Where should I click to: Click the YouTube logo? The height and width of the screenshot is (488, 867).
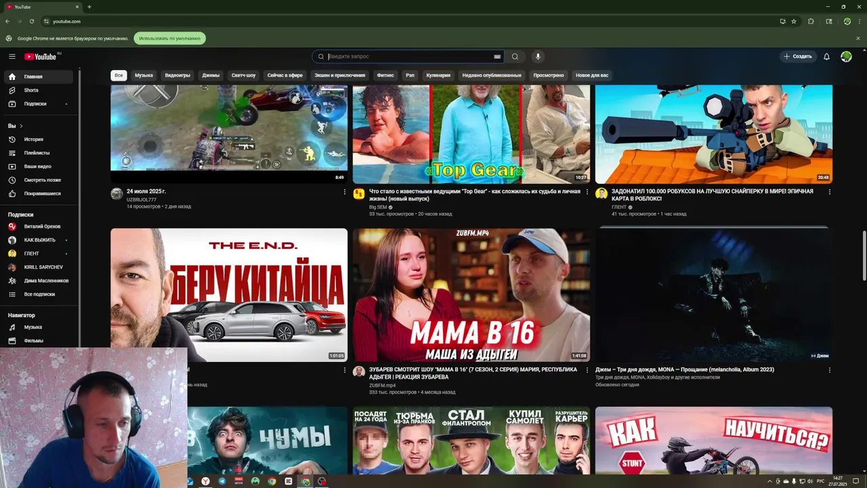(x=41, y=56)
